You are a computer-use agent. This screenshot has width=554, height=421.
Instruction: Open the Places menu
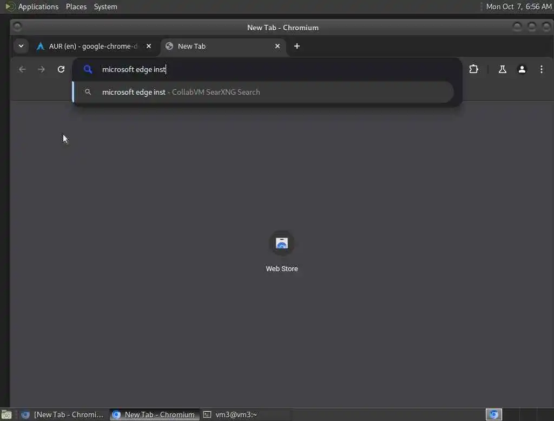click(76, 6)
